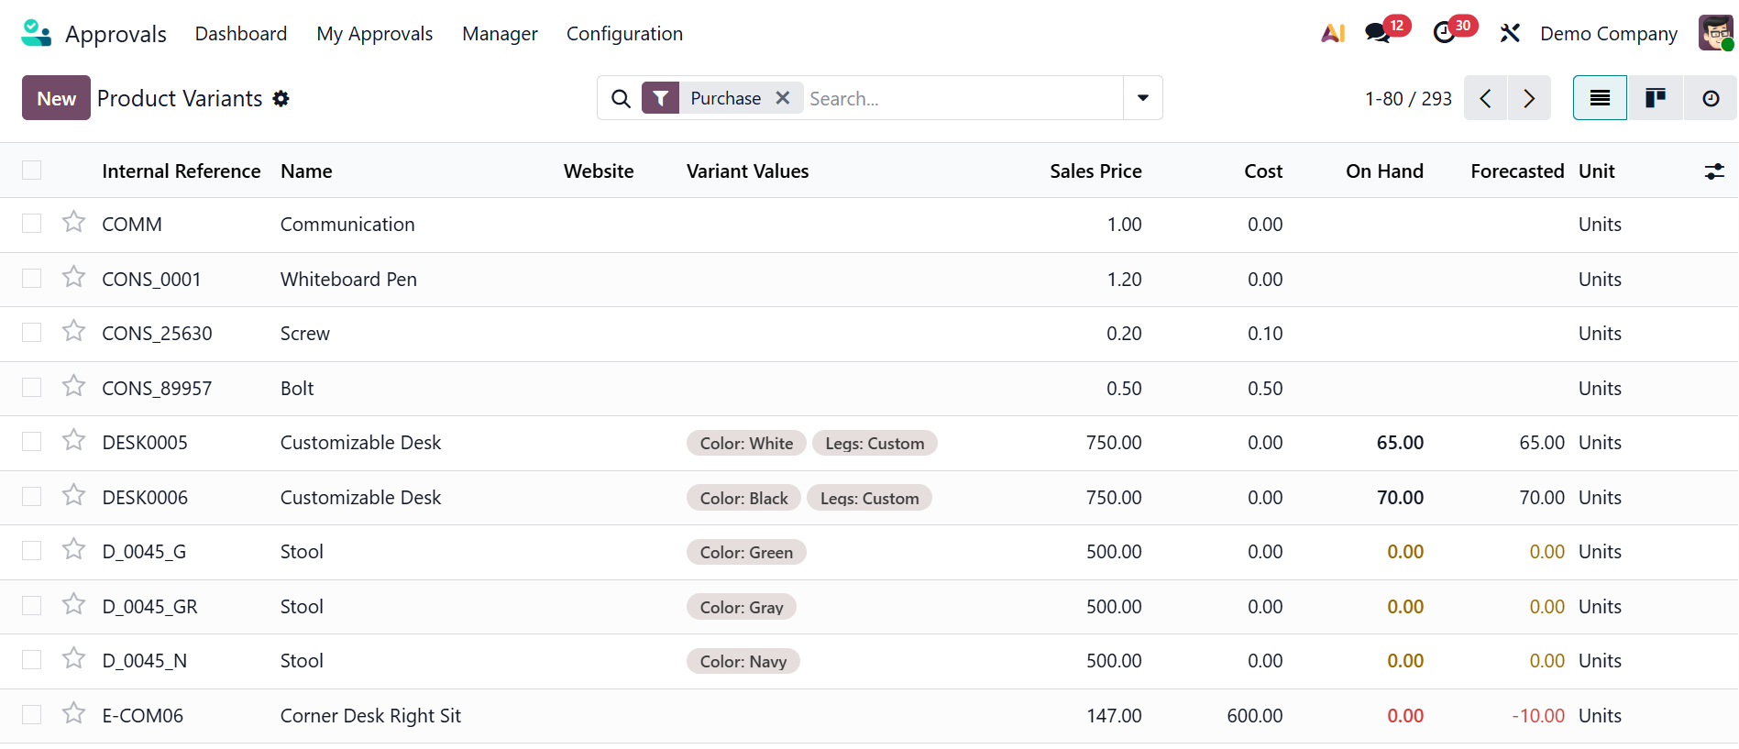1739x749 pixels.
Task: Open the chat messages icon
Action: (1377, 34)
